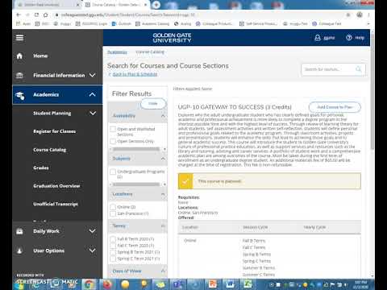Image resolution: width=387 pixels, height=290 pixels.
Task: Click Add Course to Plan button
Action: click(335, 107)
